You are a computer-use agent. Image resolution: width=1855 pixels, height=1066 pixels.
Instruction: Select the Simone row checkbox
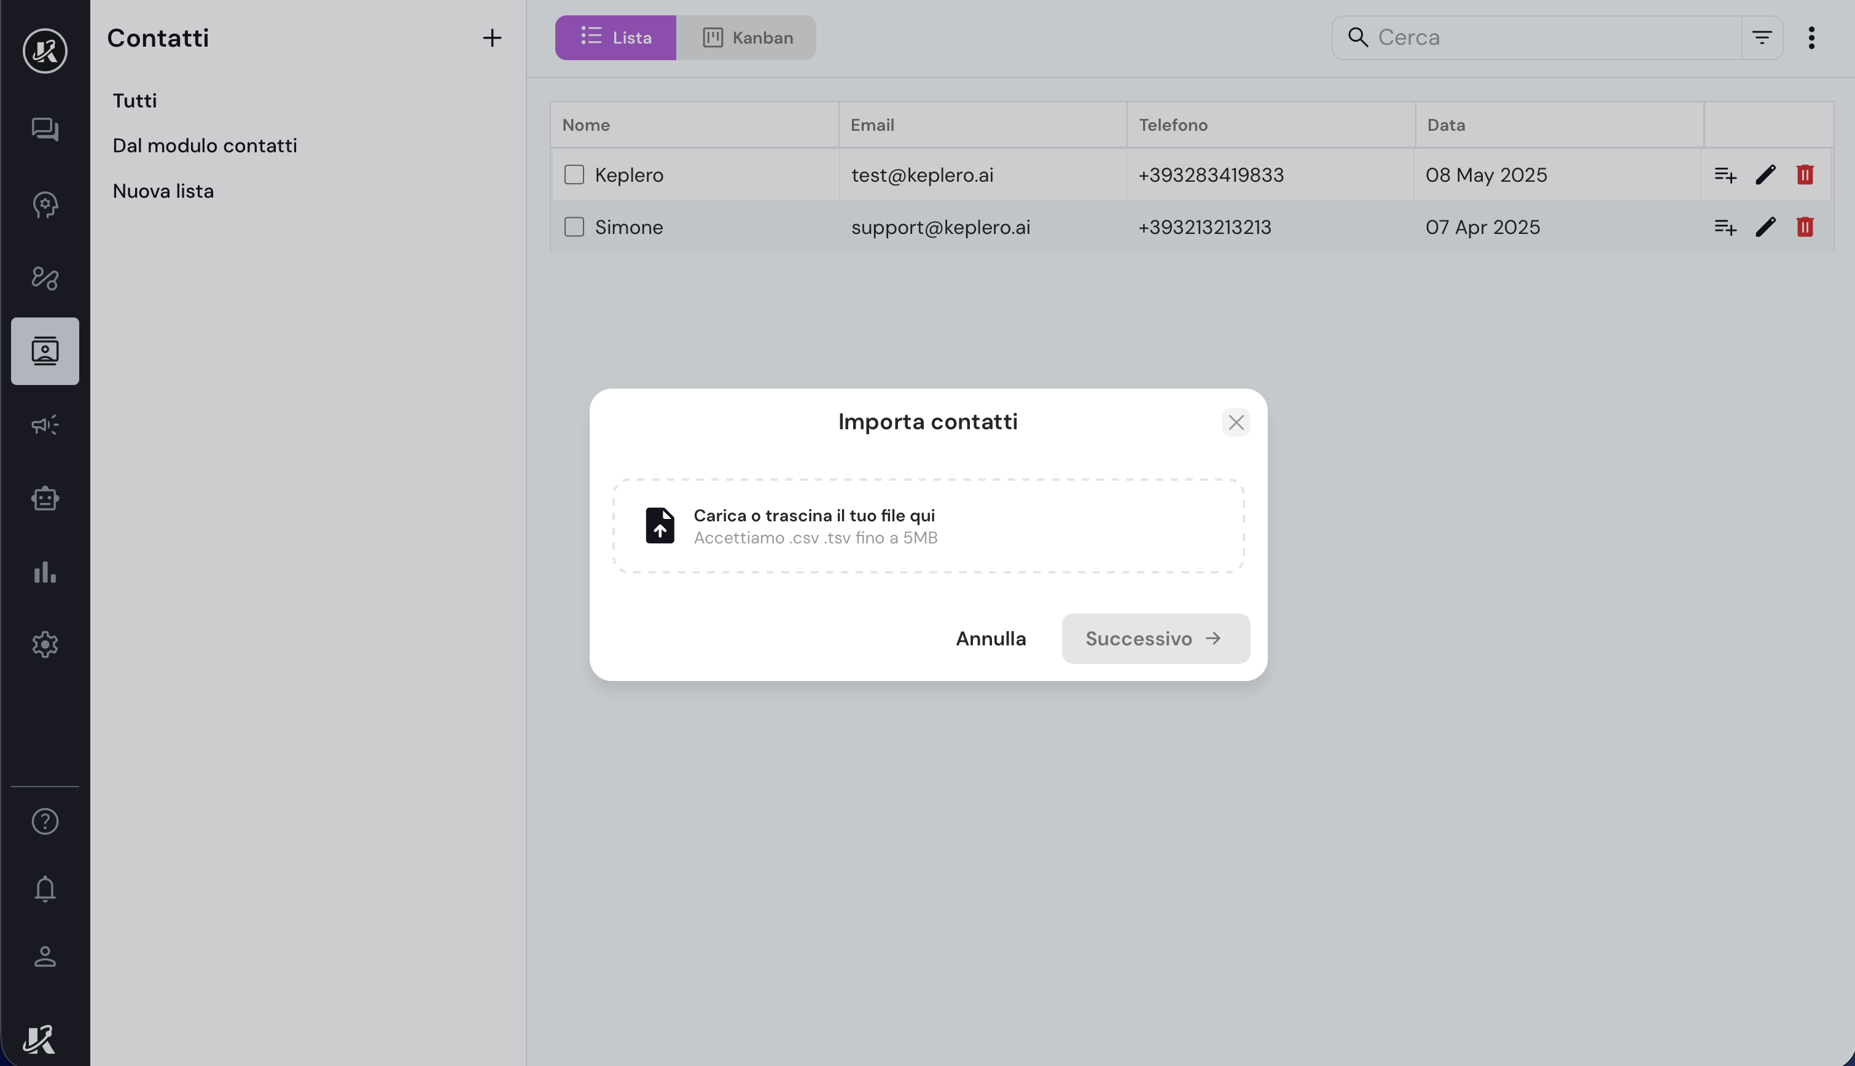574,227
